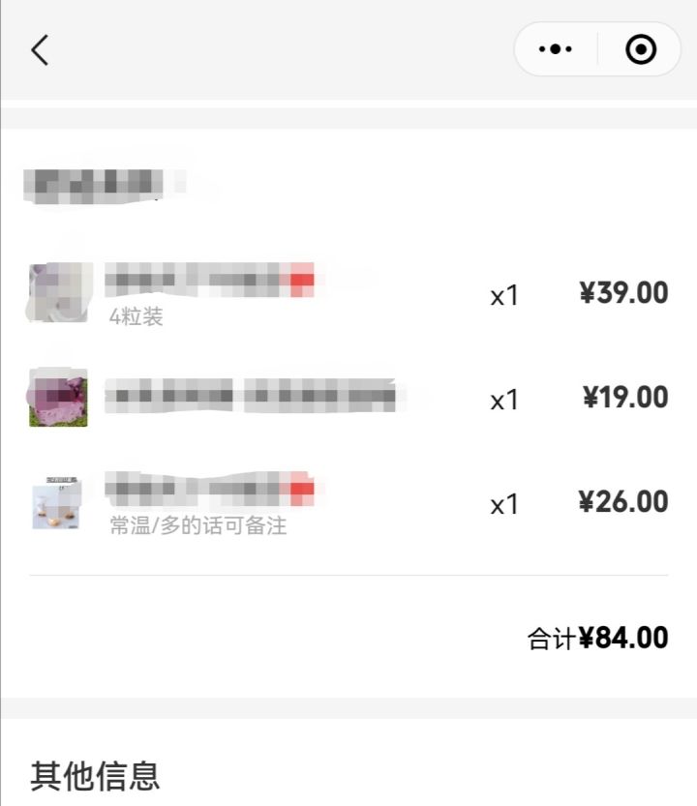697x806 pixels.
Task: Tap the x1 quantity of the ¥26.00 item
Action: point(504,504)
